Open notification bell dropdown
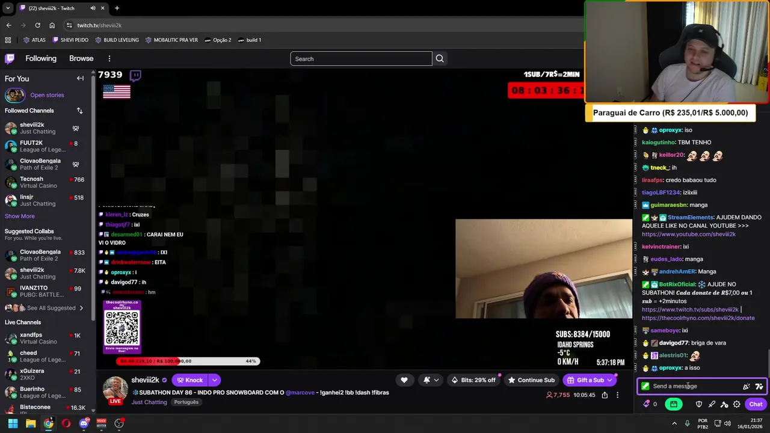The width and height of the screenshot is (770, 433). (431, 380)
